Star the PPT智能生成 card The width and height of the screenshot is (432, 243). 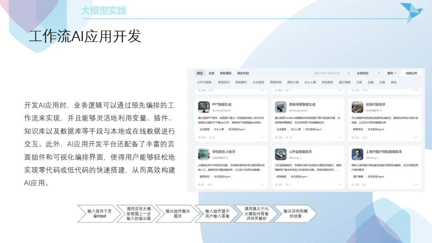coord(210,137)
